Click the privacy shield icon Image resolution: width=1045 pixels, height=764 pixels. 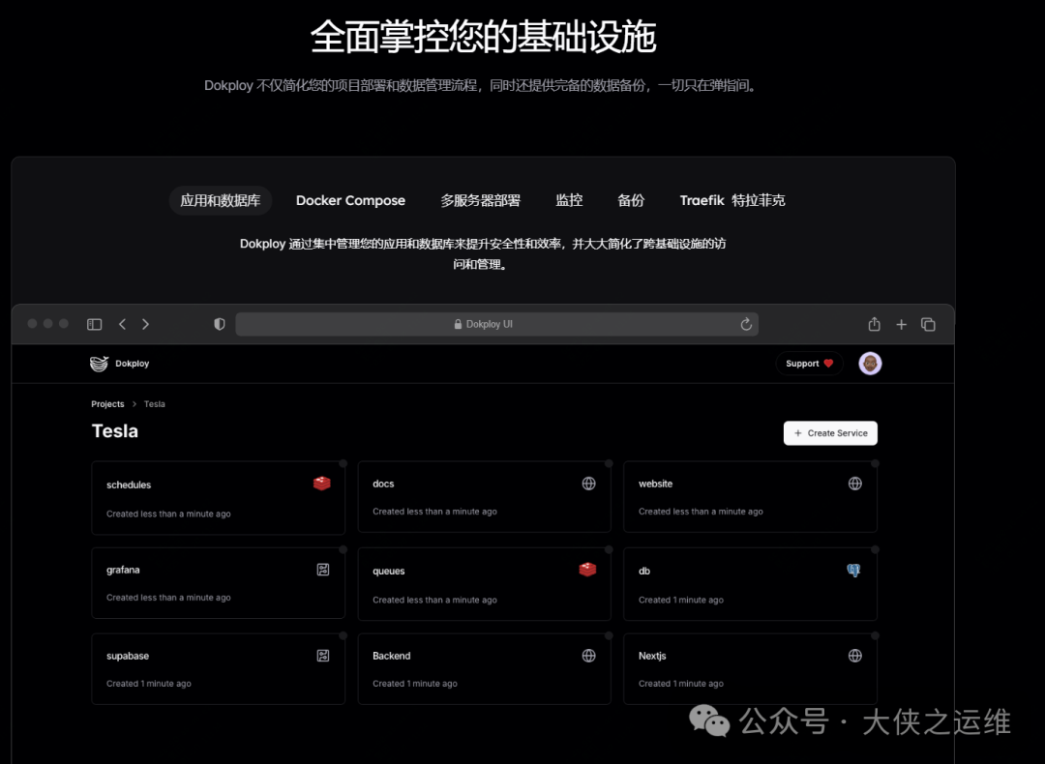click(220, 324)
